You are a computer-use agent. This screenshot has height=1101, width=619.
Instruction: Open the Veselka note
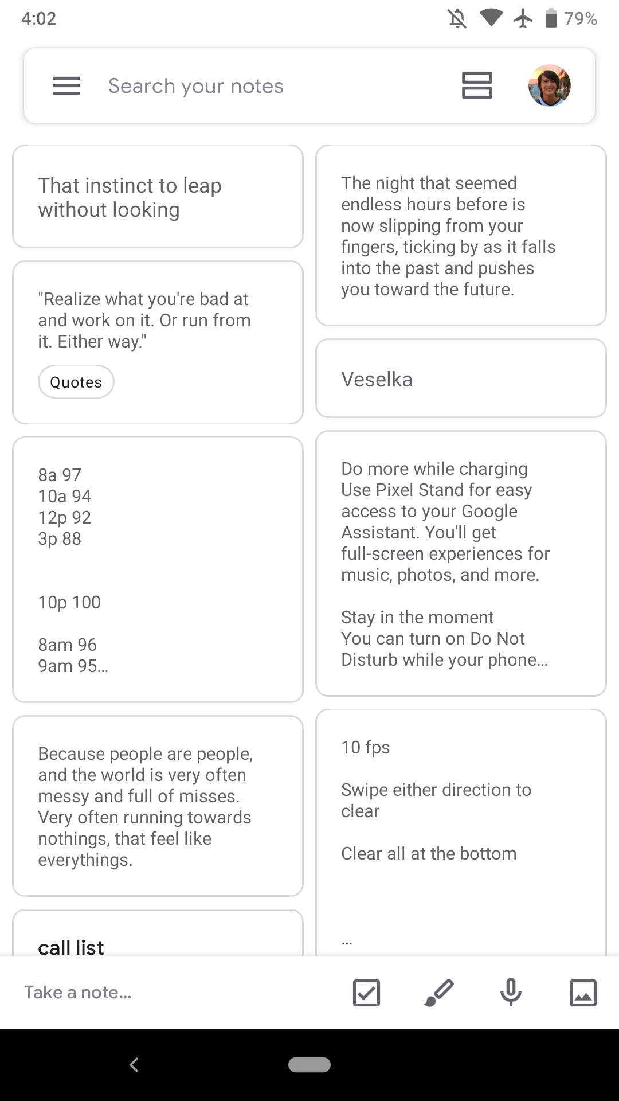pos(461,378)
